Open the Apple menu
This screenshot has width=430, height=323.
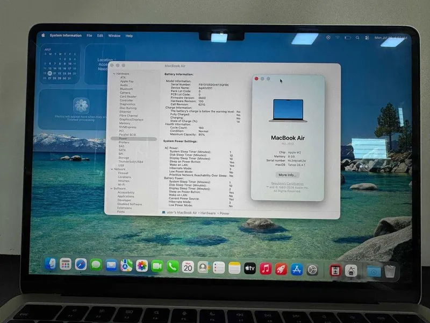point(43,35)
